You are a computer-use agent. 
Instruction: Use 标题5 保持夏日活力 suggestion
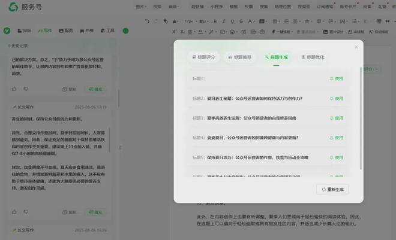click(337, 157)
